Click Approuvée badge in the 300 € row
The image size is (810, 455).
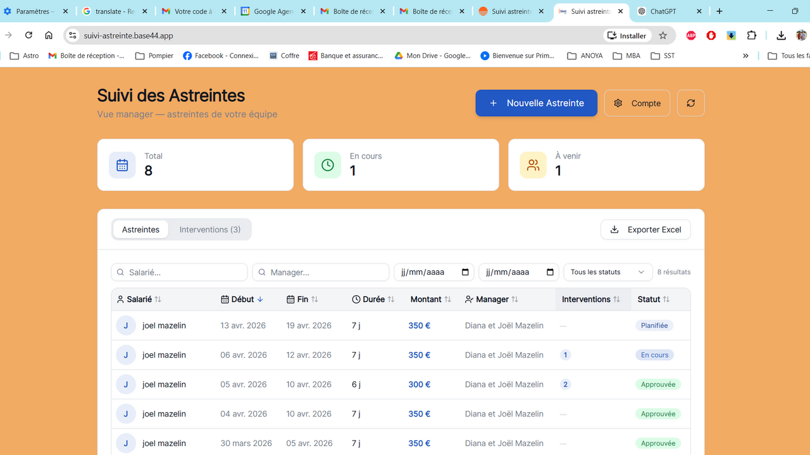pyautogui.click(x=658, y=384)
